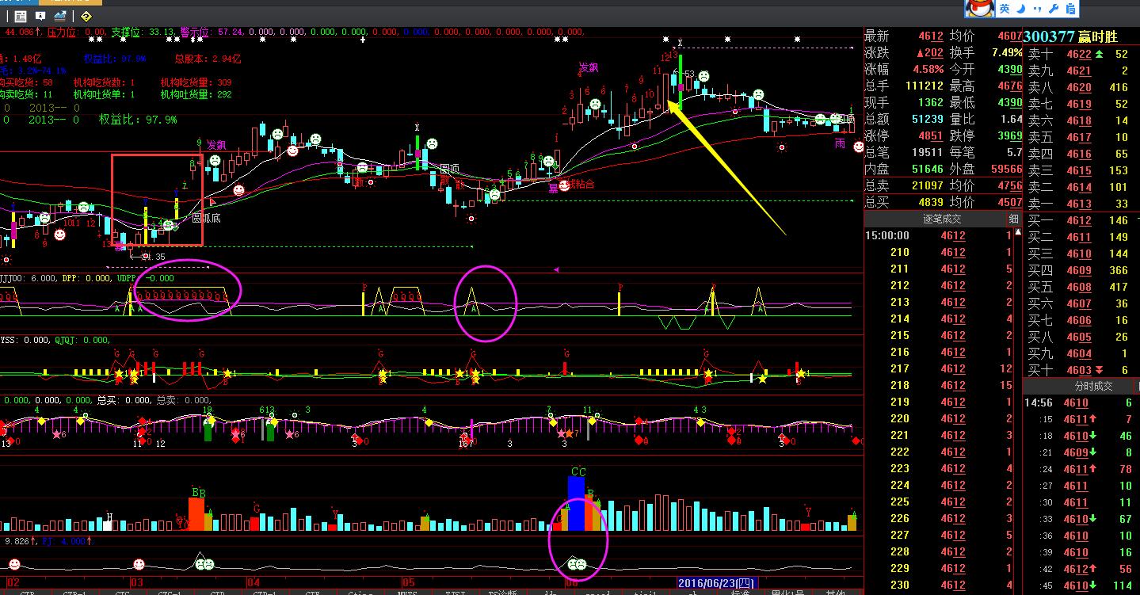Image resolution: width=1140 pixels, height=595 pixels.
Task: Click the 总手 111212 field
Action: (904, 86)
